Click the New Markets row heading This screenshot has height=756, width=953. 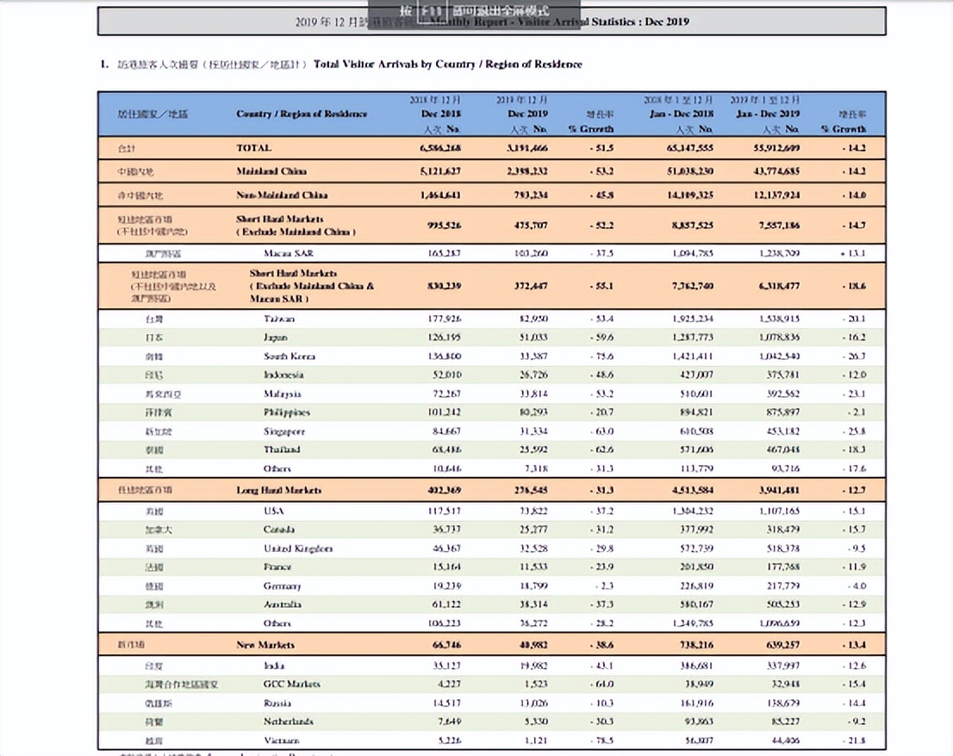coord(265,645)
